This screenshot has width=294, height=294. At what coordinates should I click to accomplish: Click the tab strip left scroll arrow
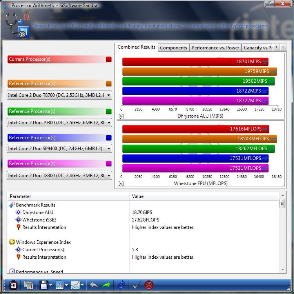(x=276, y=47)
